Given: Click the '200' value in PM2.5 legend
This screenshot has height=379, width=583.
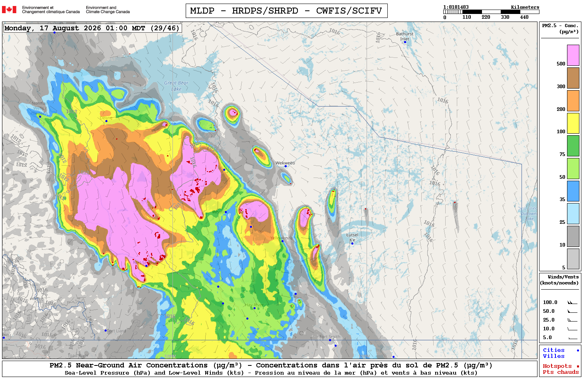Looking at the screenshot, I should 561,109.
